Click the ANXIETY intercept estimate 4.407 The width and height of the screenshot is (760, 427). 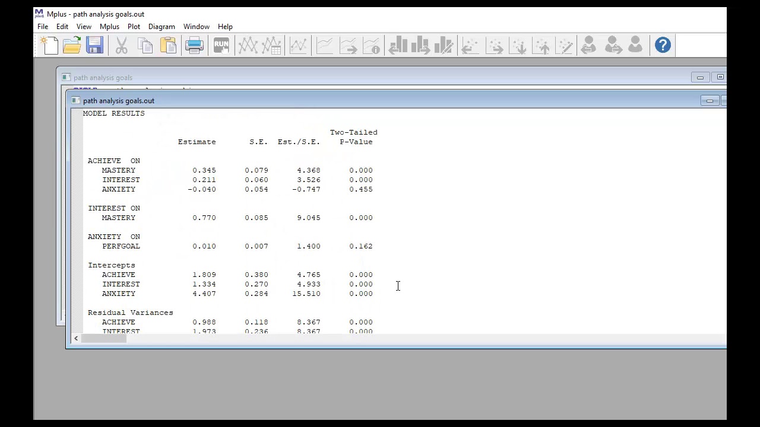pyautogui.click(x=204, y=294)
